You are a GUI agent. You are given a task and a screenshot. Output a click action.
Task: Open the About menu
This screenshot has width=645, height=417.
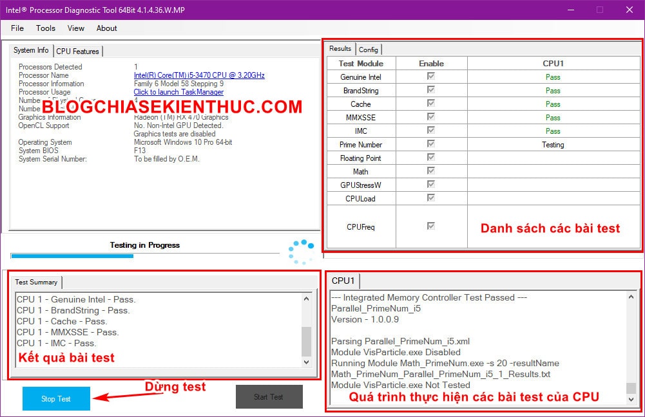click(x=106, y=28)
